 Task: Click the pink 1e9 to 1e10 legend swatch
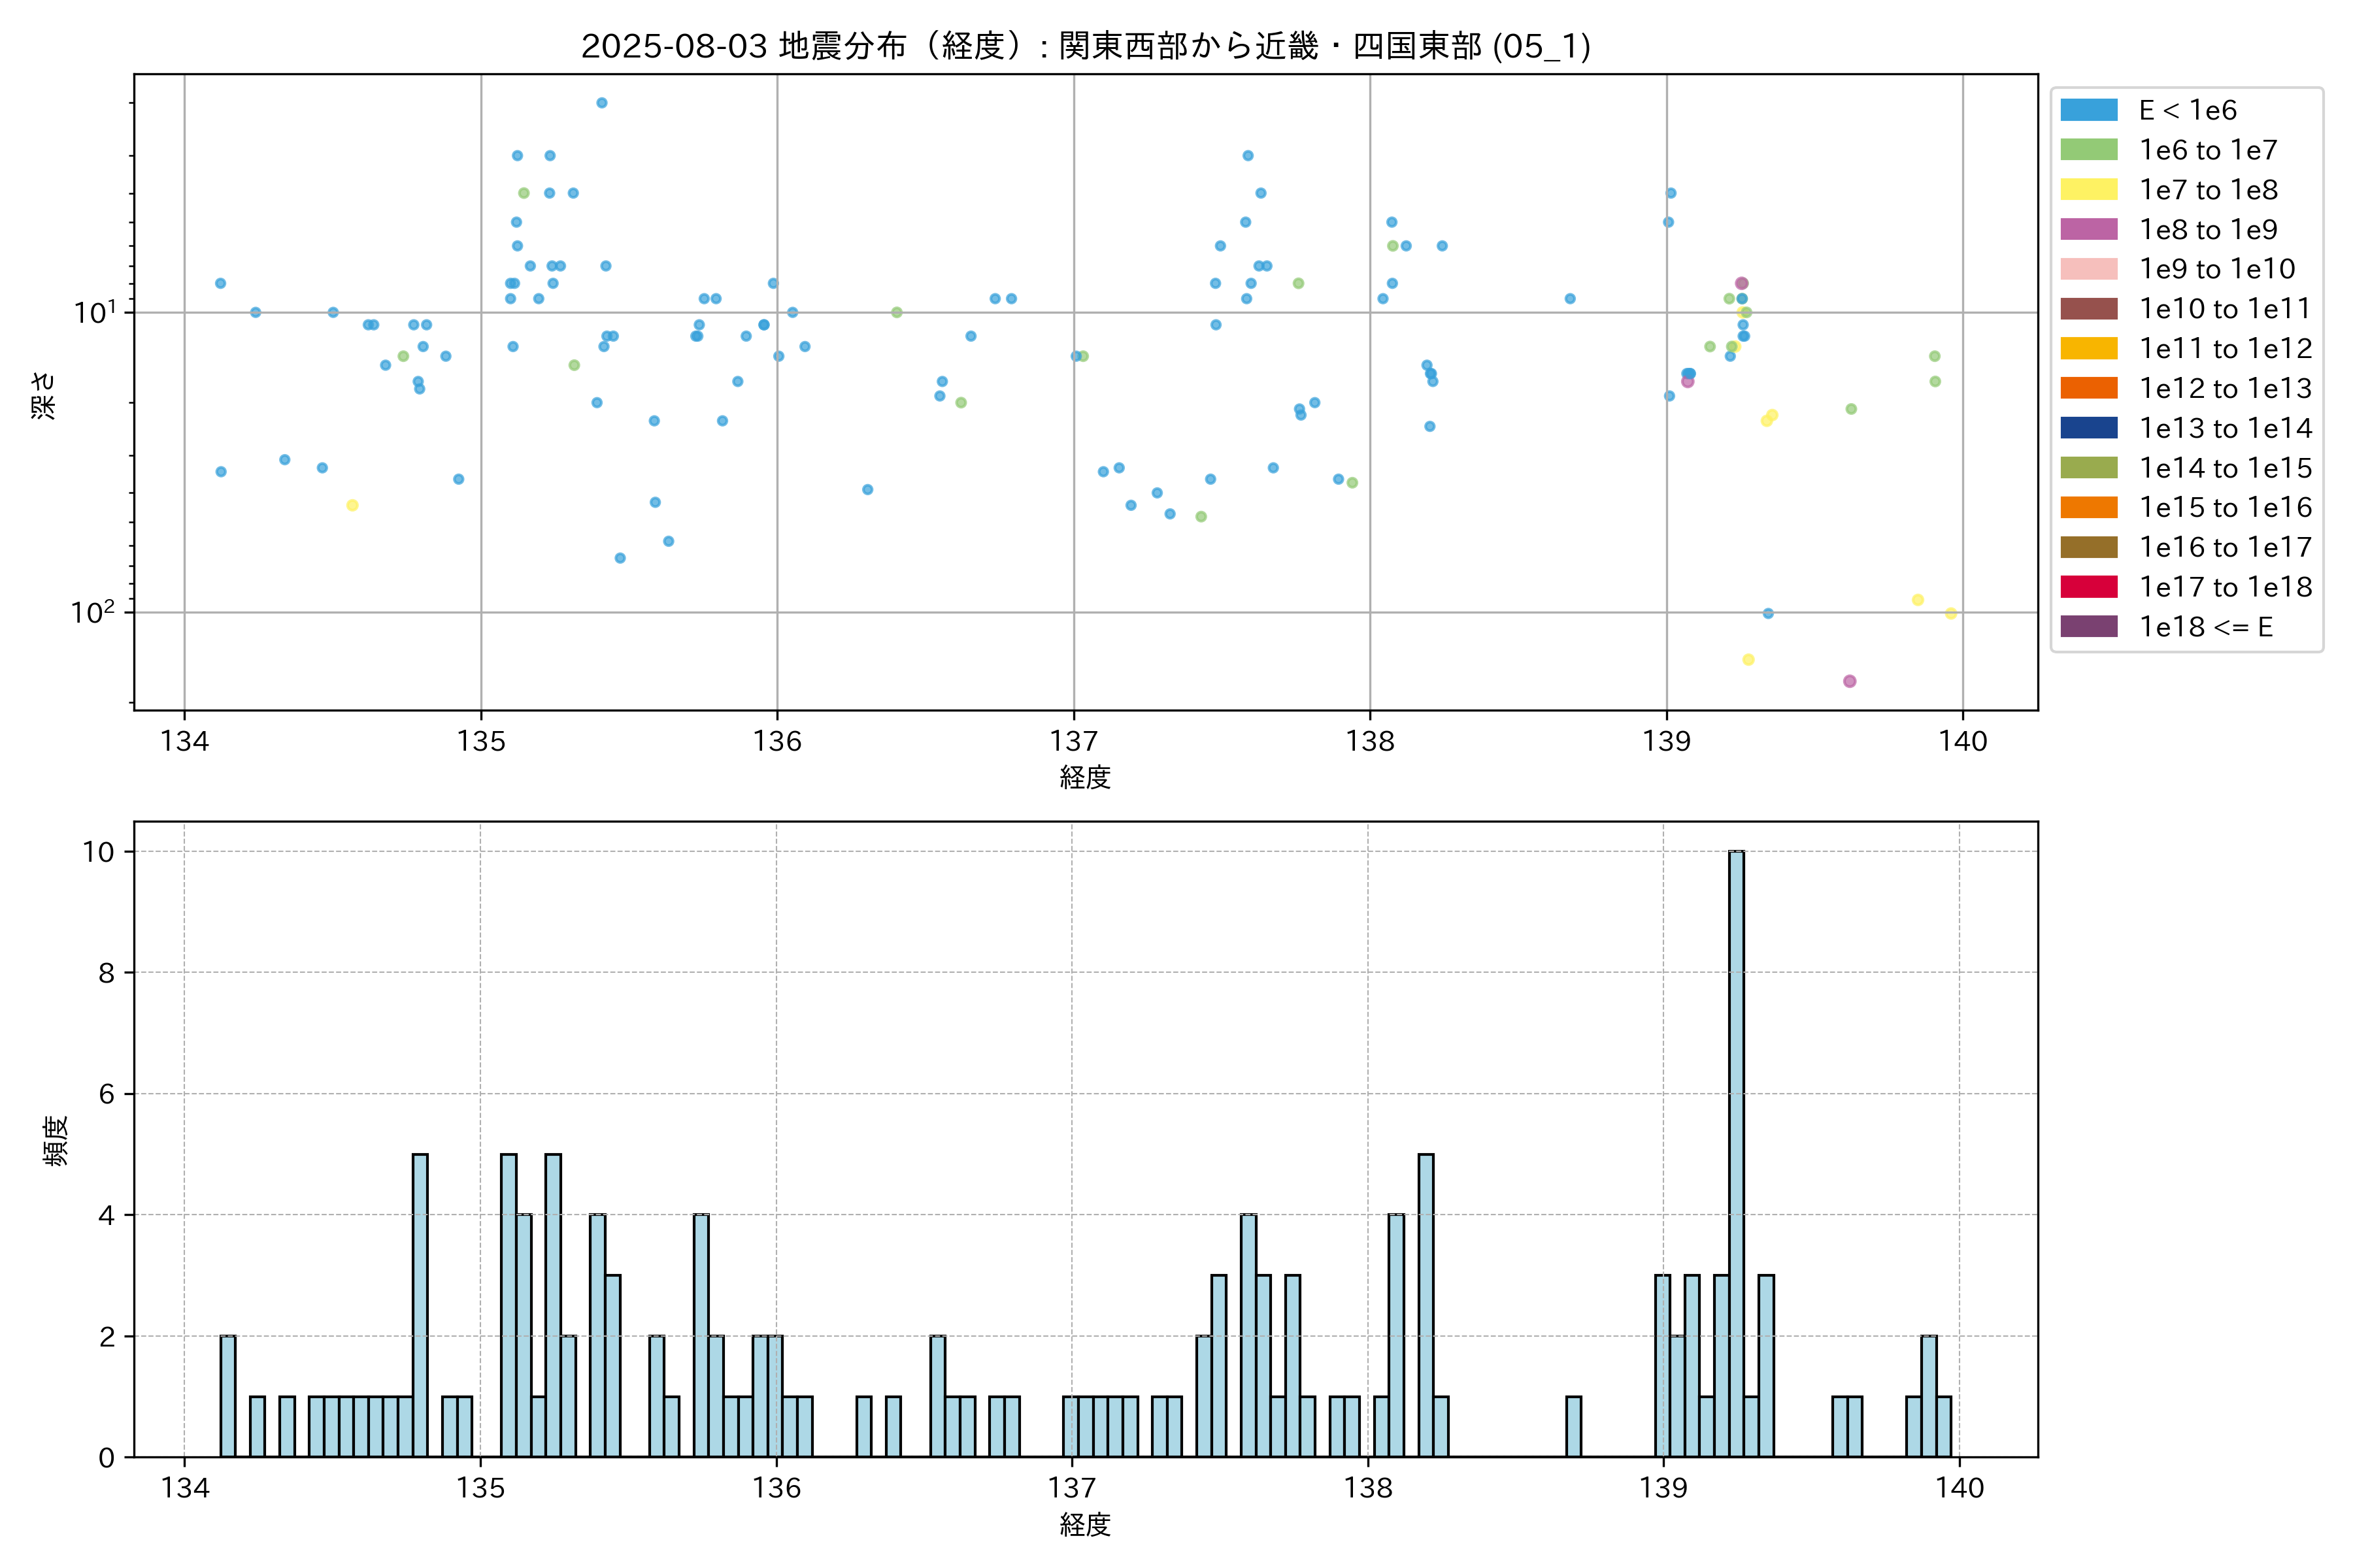tap(2088, 269)
